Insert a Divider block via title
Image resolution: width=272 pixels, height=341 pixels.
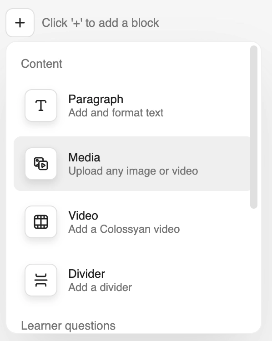[86, 274]
